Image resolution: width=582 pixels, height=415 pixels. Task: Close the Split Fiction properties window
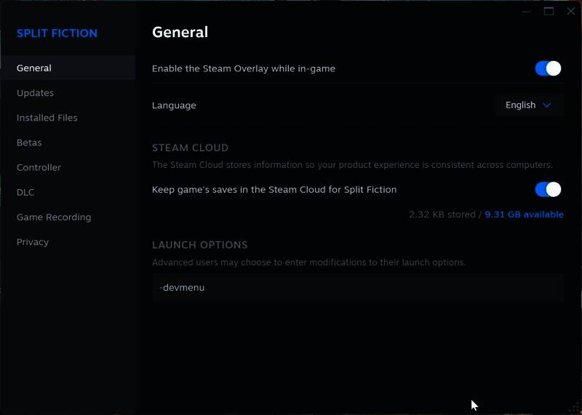point(570,12)
